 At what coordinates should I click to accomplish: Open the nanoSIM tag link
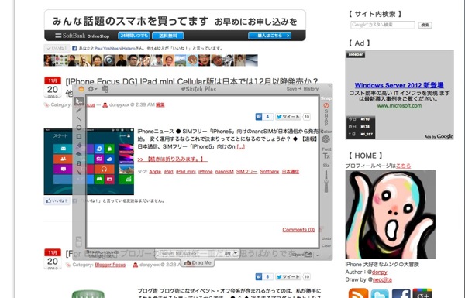coord(224,172)
